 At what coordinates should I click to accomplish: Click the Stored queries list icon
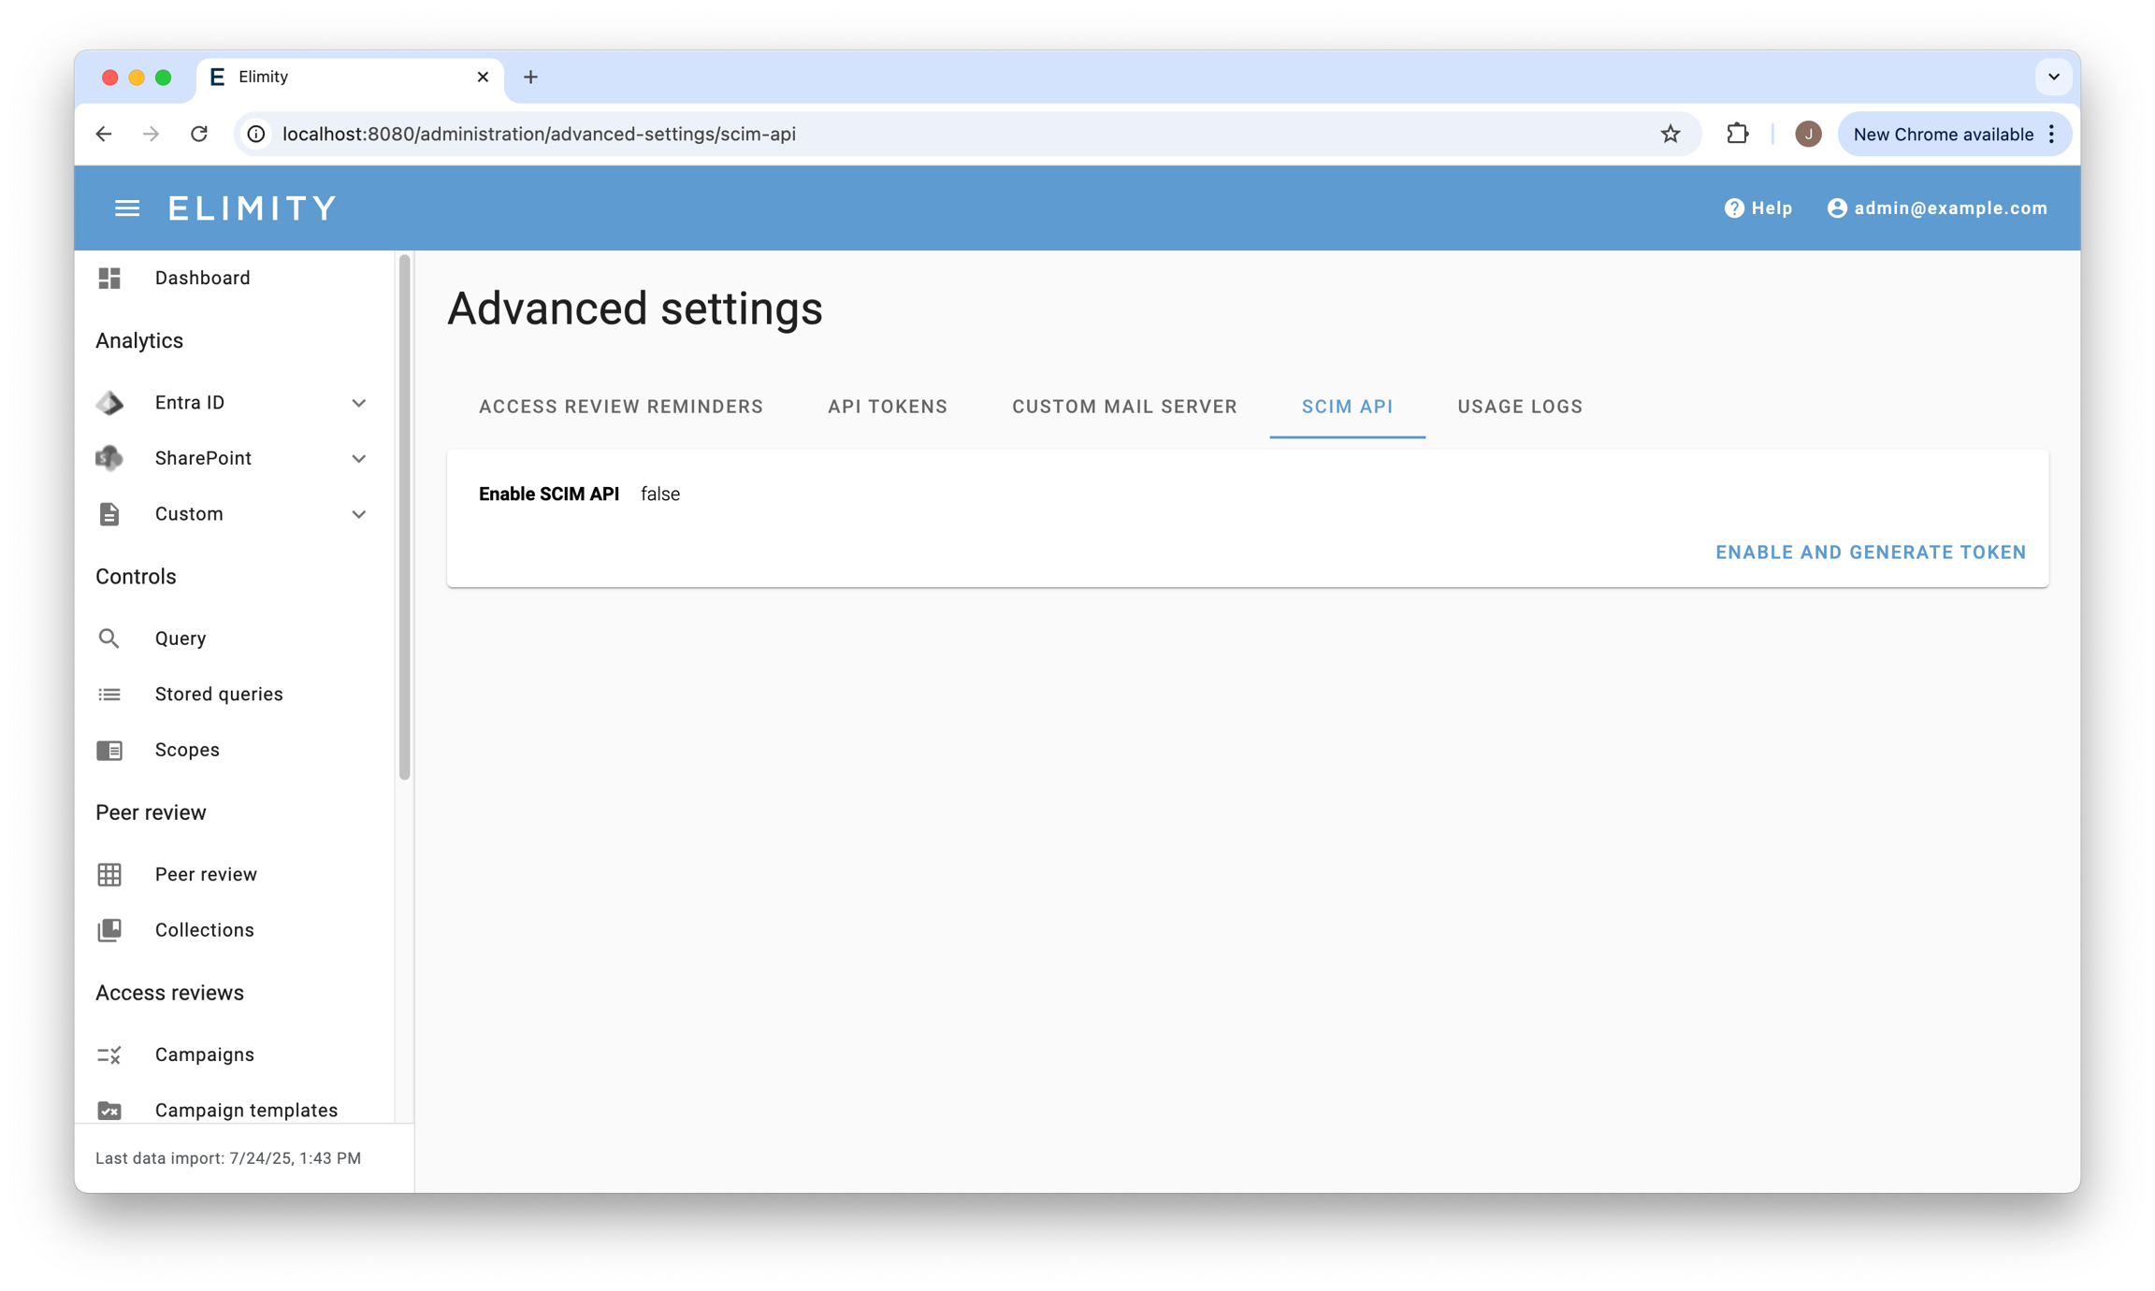click(109, 694)
